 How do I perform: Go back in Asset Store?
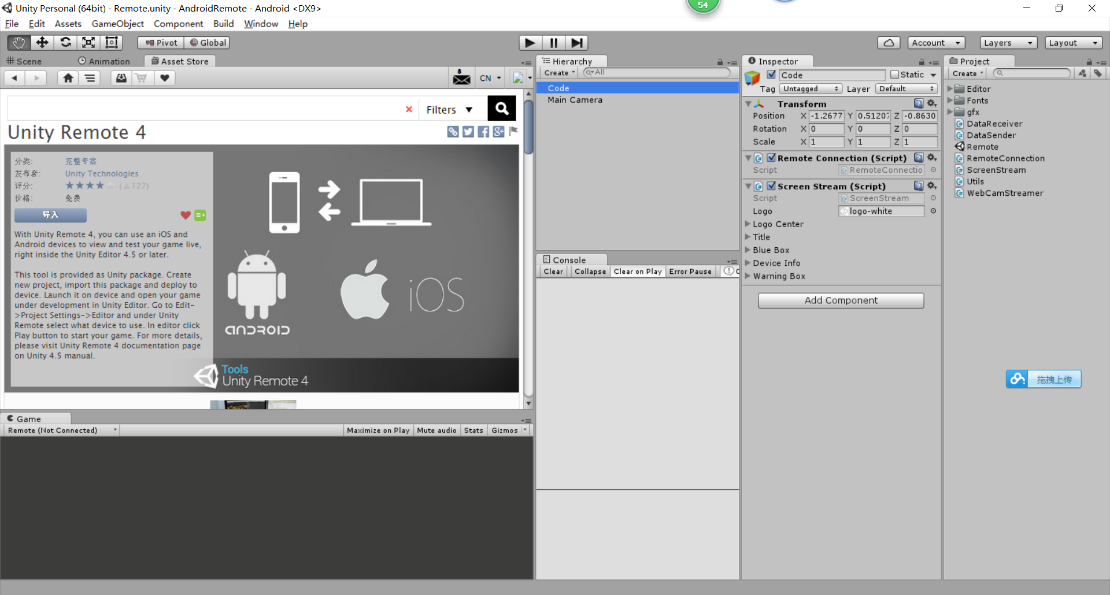click(x=14, y=78)
